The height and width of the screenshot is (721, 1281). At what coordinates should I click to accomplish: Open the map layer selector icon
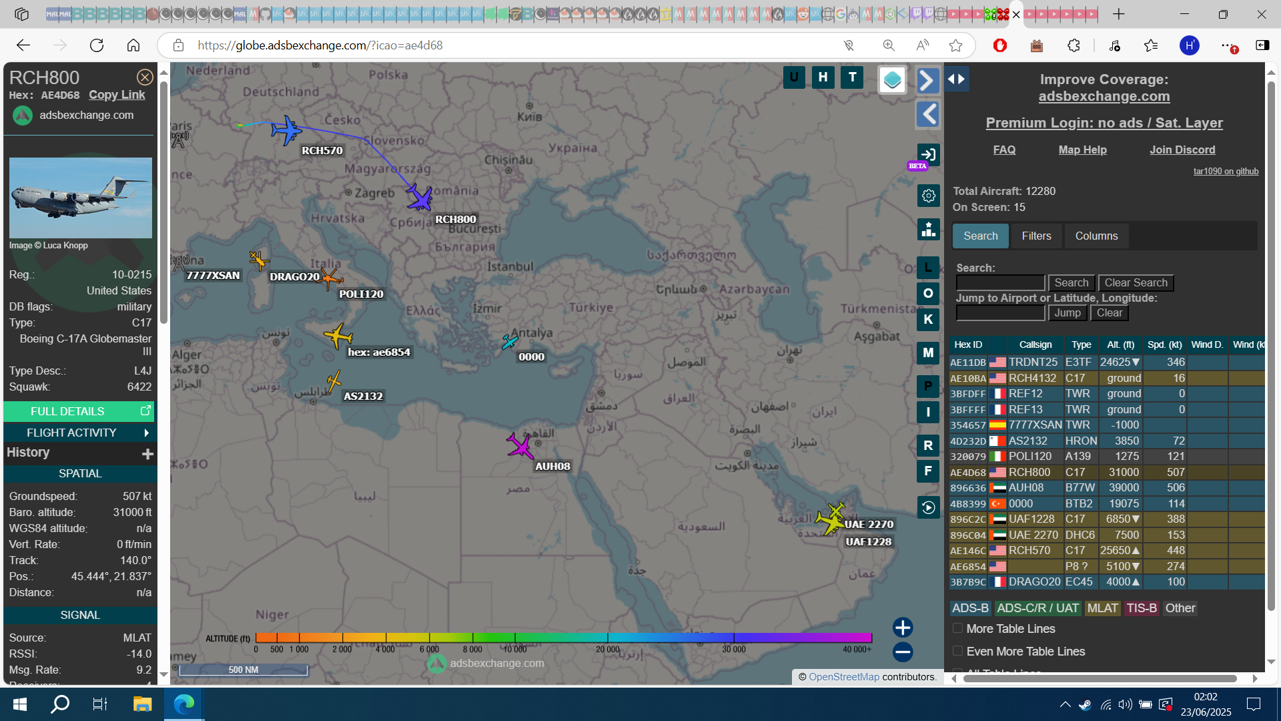click(892, 80)
